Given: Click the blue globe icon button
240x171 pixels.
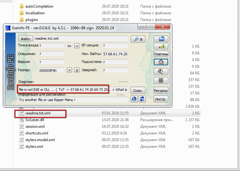Looking at the screenshot, I should pos(134,99).
